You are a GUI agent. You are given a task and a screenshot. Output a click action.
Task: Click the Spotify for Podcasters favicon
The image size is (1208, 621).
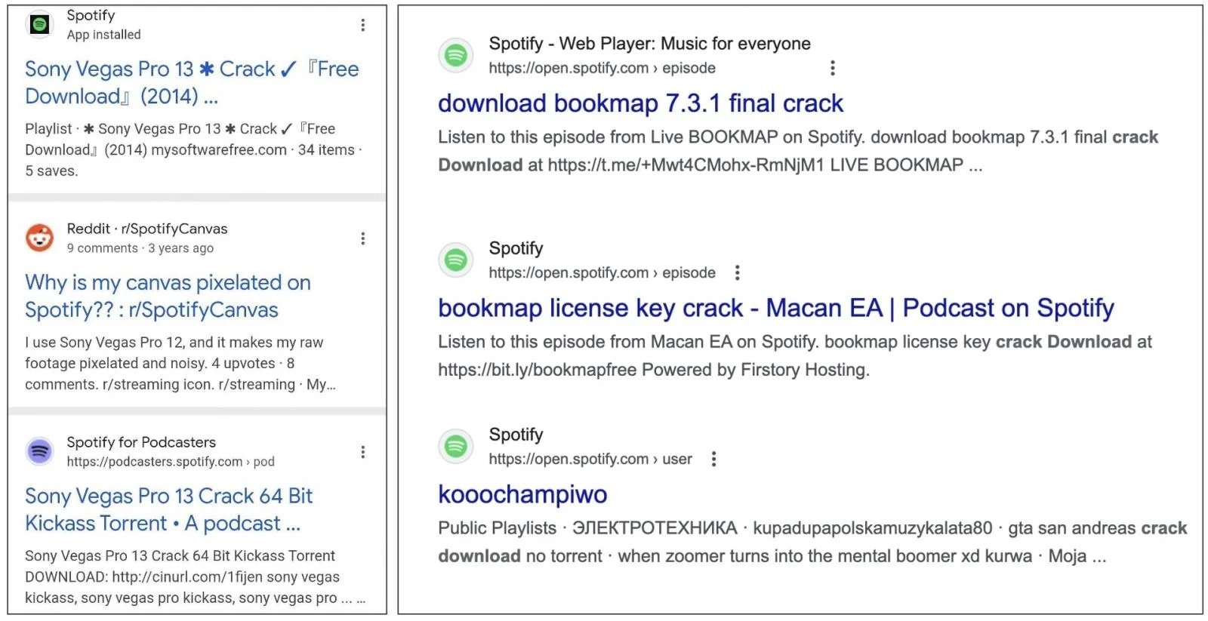(x=39, y=450)
